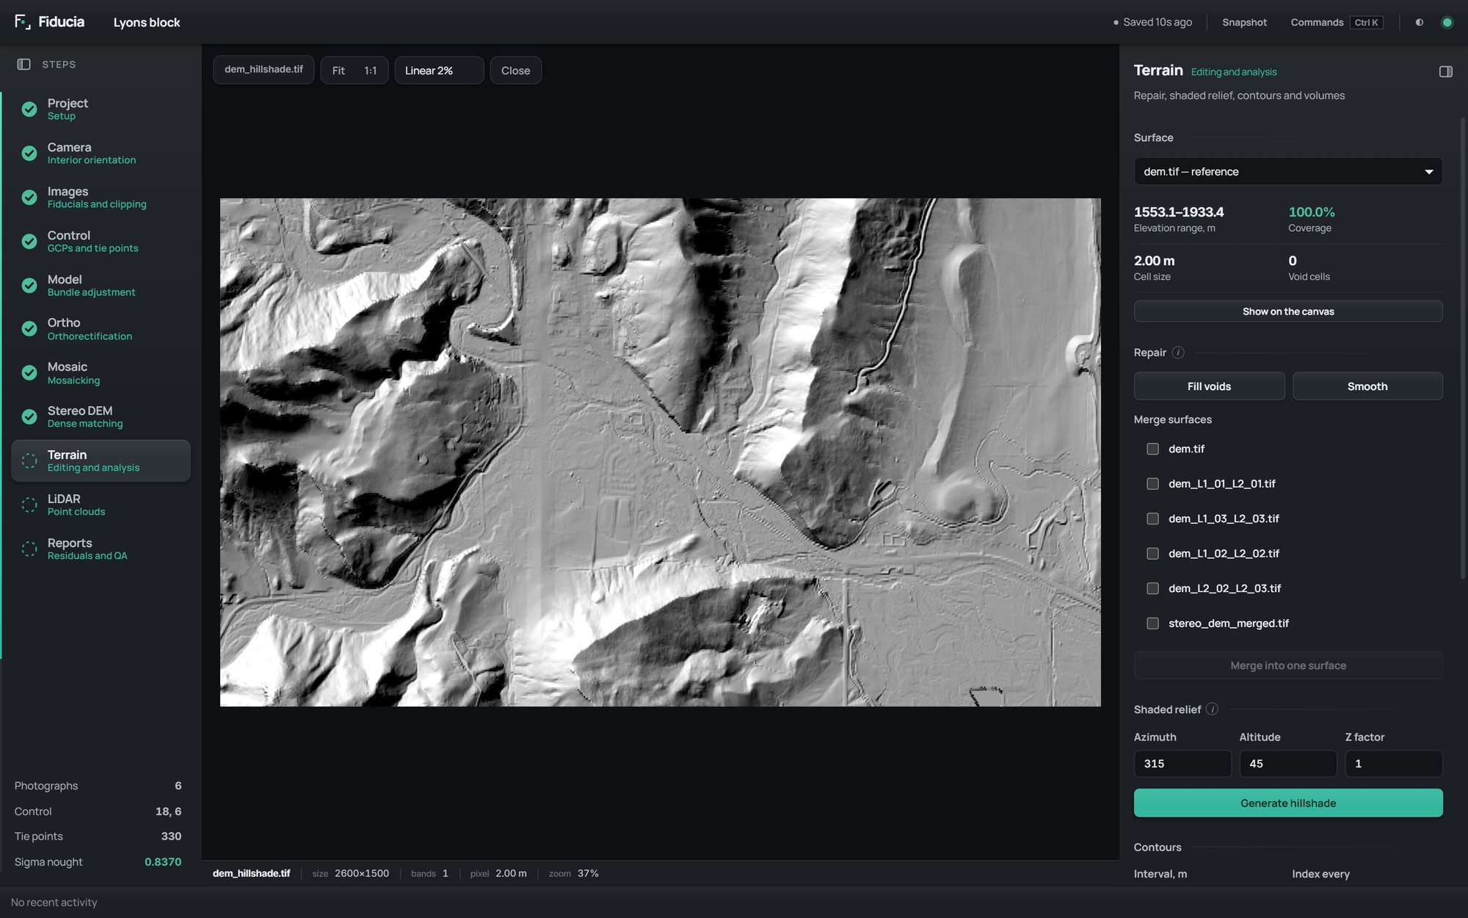
Task: Click Generate hillshade button
Action: click(x=1287, y=803)
